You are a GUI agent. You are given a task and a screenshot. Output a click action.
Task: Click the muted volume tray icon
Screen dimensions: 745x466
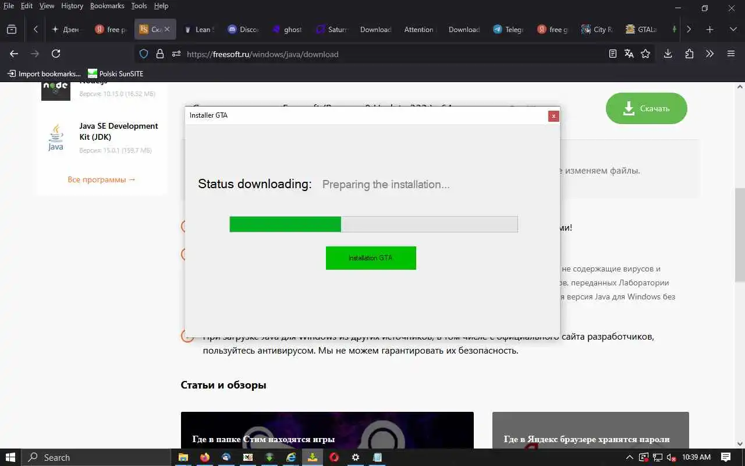pos(672,457)
